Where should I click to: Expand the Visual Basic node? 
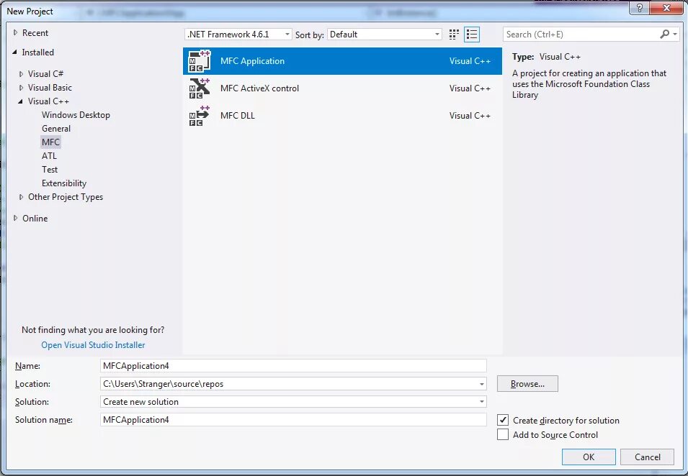21,88
